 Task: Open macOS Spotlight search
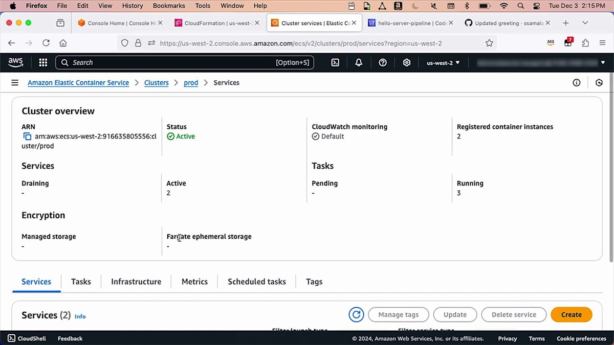coord(520,6)
